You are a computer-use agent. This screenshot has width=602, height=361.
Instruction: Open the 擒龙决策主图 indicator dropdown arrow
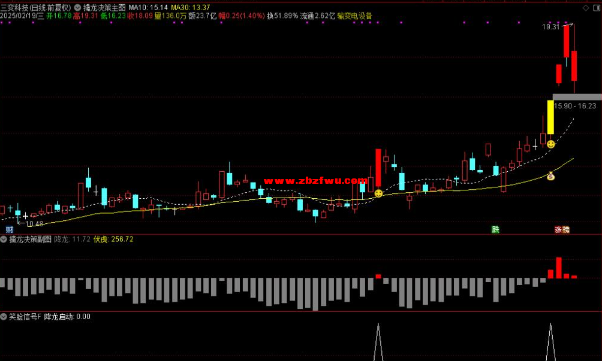(x=77, y=7)
